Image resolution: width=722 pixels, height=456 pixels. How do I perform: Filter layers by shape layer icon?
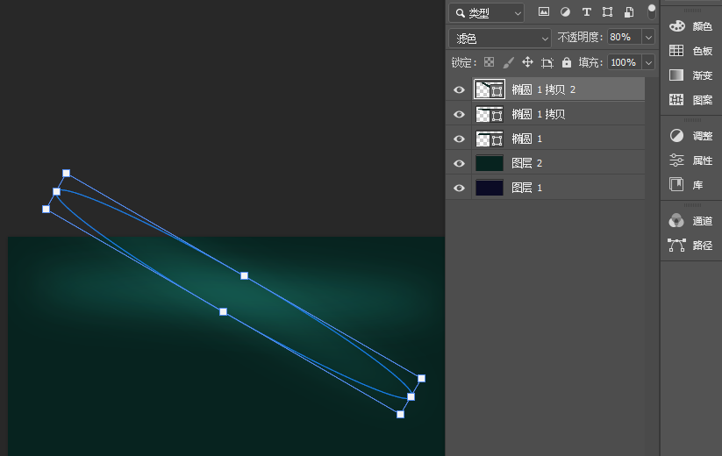coord(607,12)
